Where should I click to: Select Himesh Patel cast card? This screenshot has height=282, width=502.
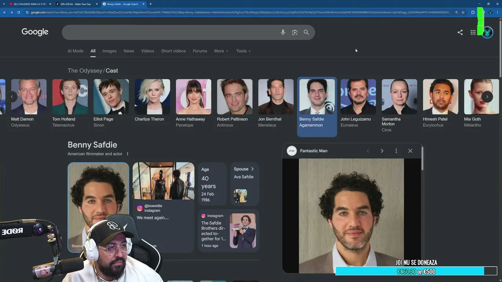[x=440, y=103]
